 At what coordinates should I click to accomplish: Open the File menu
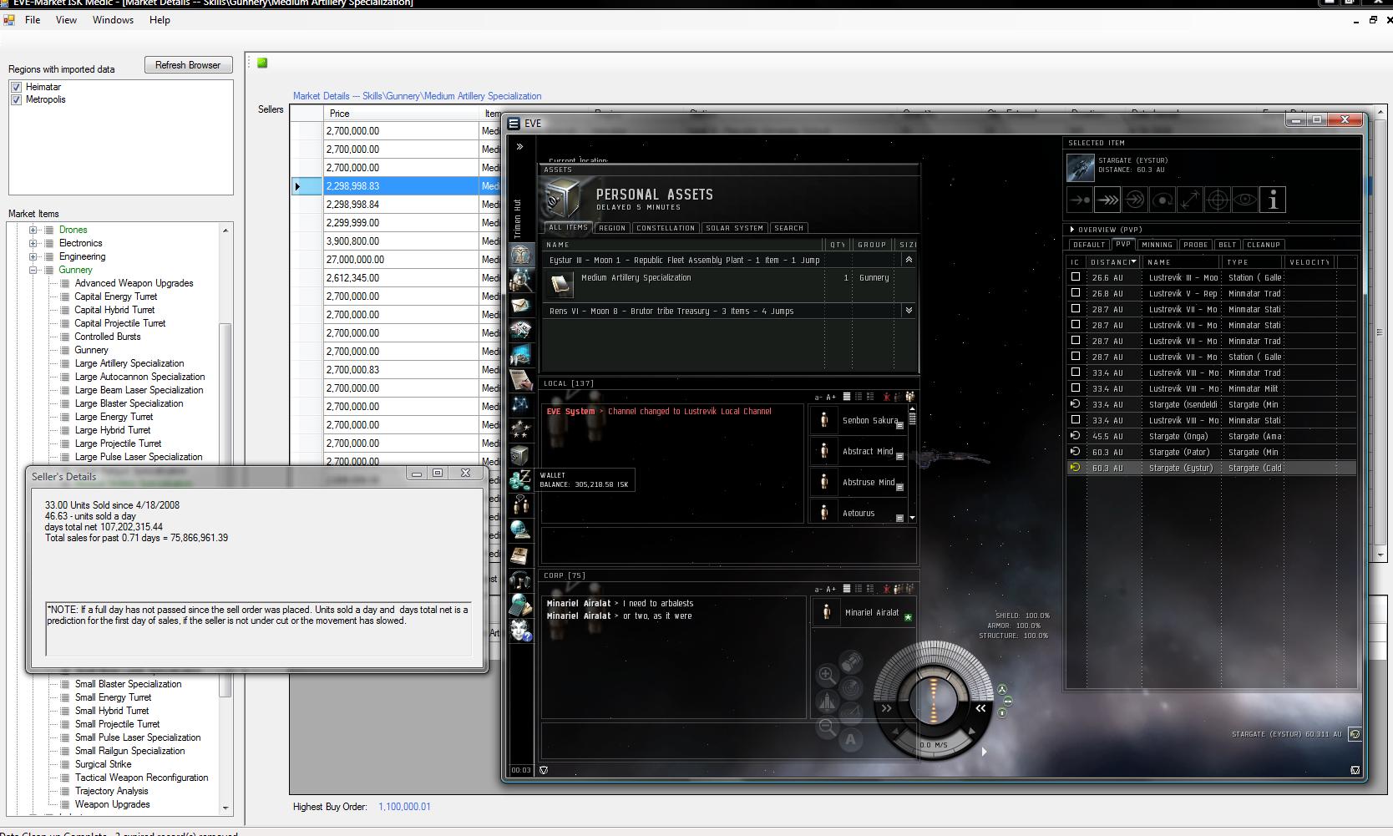pos(33,20)
